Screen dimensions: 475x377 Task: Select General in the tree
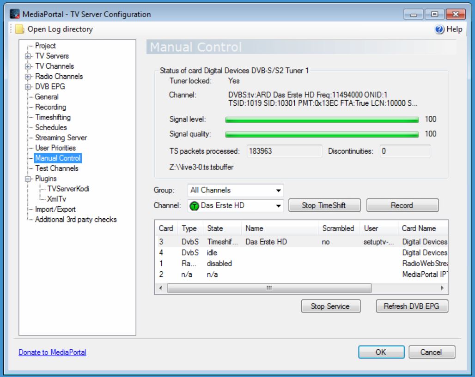[x=47, y=97]
